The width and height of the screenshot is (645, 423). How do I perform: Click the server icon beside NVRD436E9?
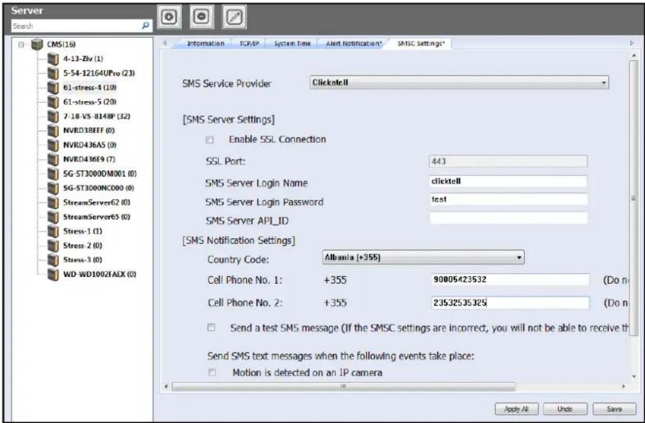(x=53, y=159)
